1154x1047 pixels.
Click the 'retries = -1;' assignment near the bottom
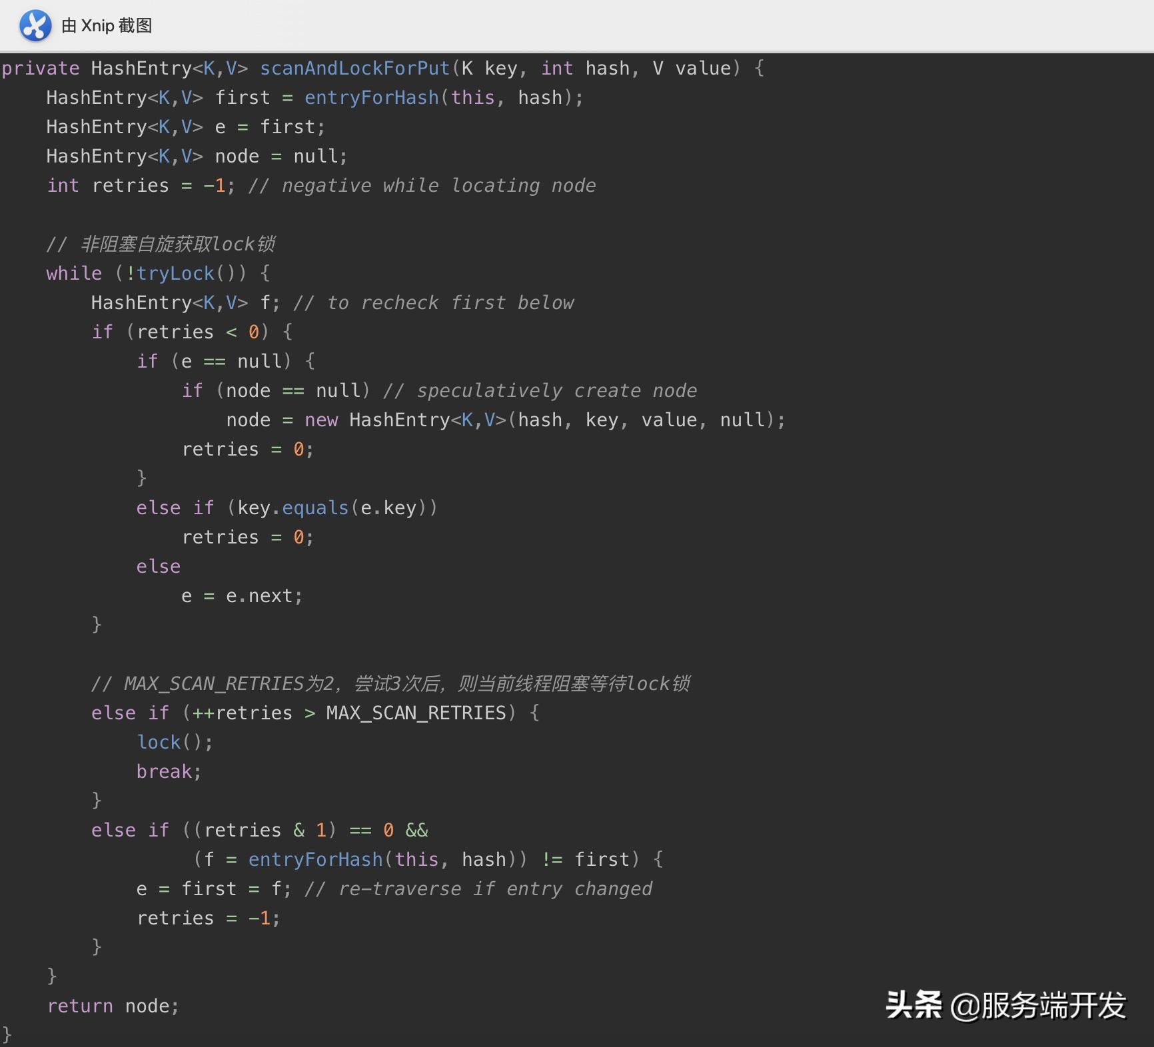(x=208, y=918)
